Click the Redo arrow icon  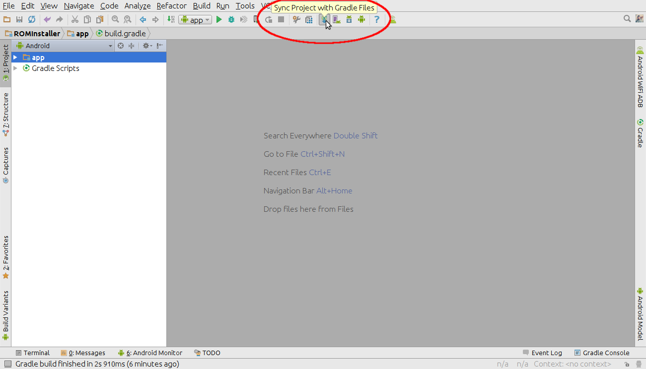60,19
